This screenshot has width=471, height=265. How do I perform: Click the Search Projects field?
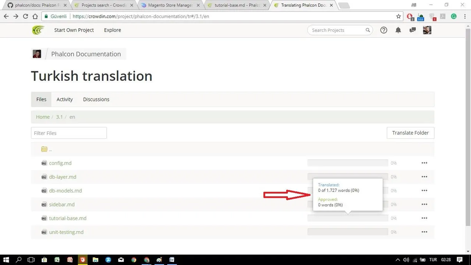point(340,30)
